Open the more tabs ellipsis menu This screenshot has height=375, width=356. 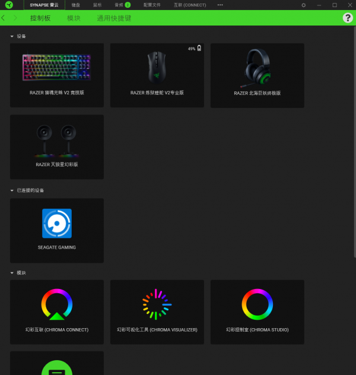tap(220, 5)
